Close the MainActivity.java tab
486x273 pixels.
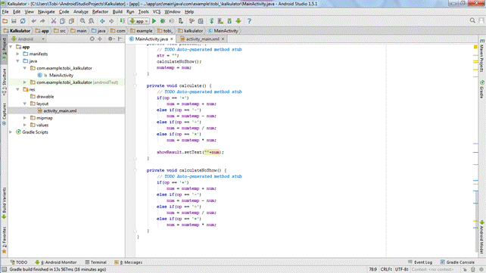click(171, 39)
